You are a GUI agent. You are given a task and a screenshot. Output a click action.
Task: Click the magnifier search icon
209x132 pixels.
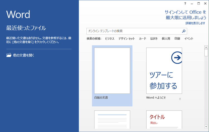coord(184,31)
